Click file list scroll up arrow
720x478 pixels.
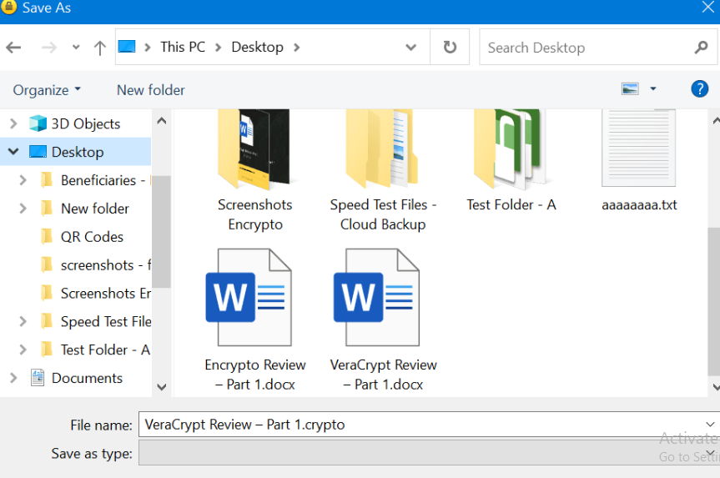pos(715,121)
